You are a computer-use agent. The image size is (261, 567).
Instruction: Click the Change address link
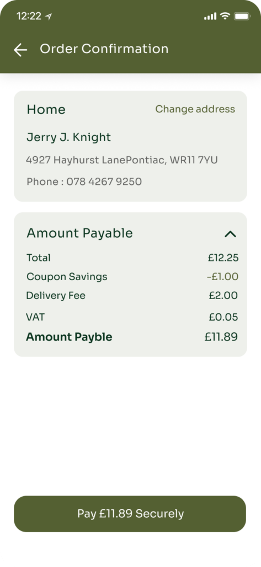tap(195, 109)
